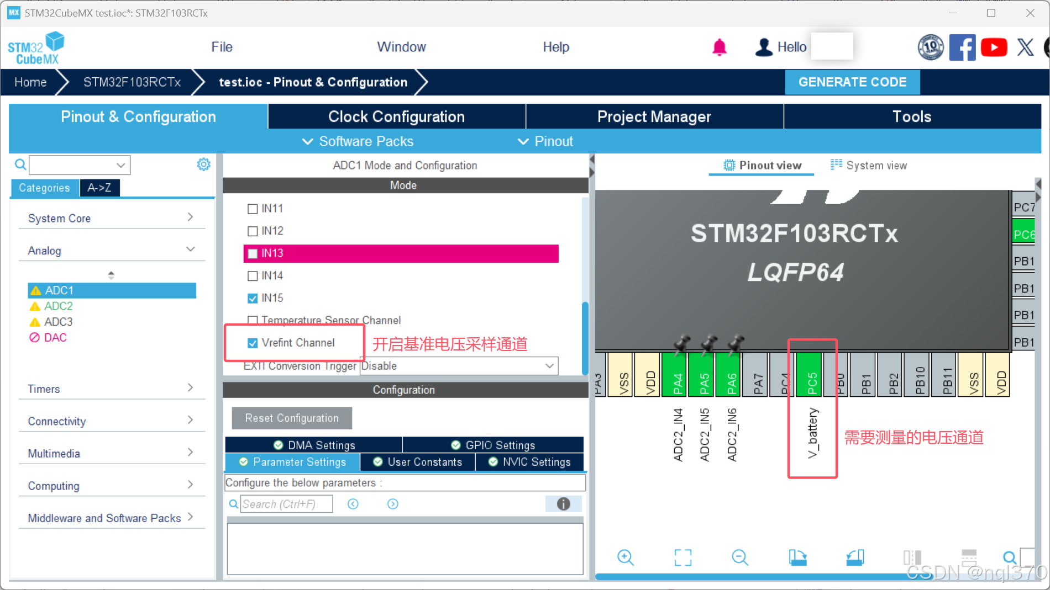Image resolution: width=1050 pixels, height=590 pixels.
Task: Enable the IN12 channel checkbox
Action: 253,231
